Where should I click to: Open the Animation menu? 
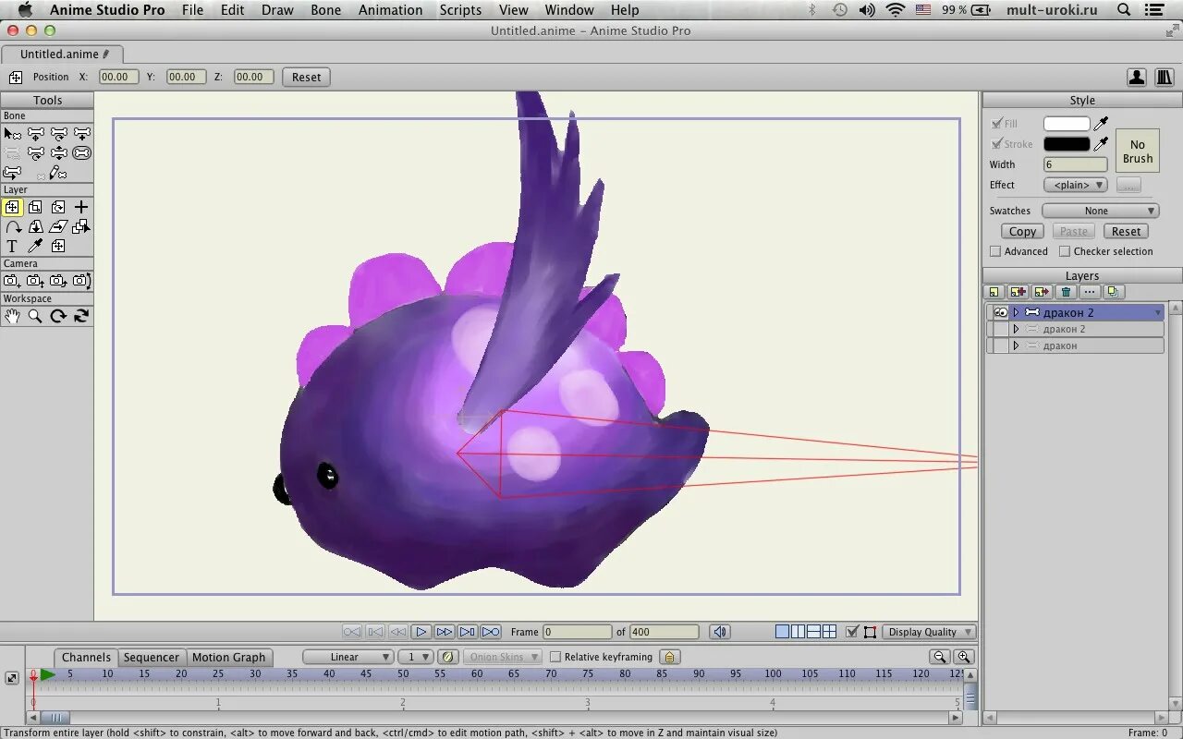tap(390, 10)
